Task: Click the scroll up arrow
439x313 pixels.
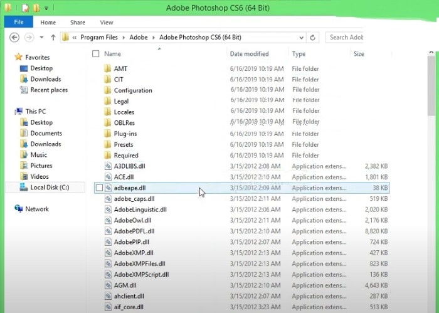Action: 431,53
